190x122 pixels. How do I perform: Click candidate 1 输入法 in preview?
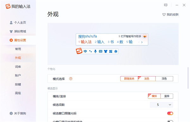point(85,42)
